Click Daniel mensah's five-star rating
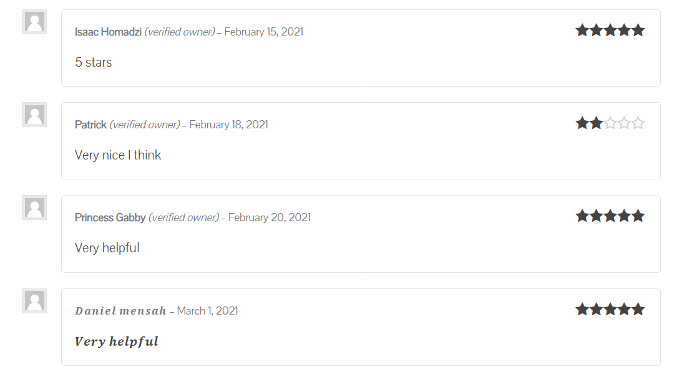This screenshot has width=692, height=375. (610, 310)
